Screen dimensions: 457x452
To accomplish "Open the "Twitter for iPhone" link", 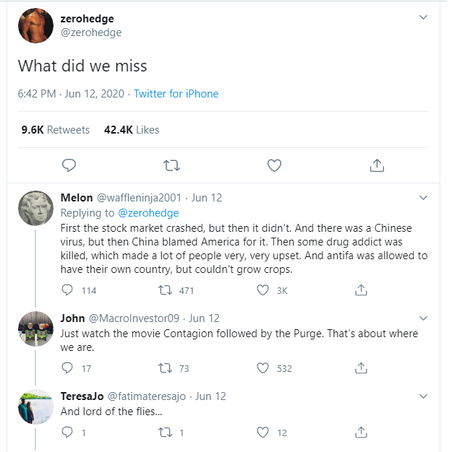I will [176, 94].
